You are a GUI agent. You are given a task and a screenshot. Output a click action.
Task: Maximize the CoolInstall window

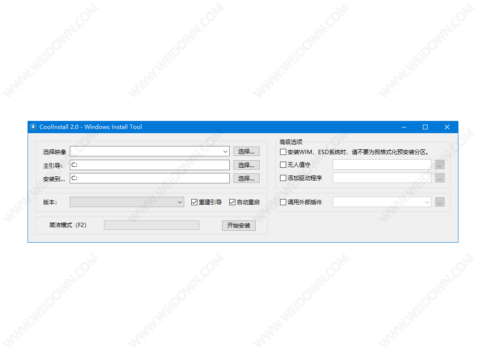point(425,127)
